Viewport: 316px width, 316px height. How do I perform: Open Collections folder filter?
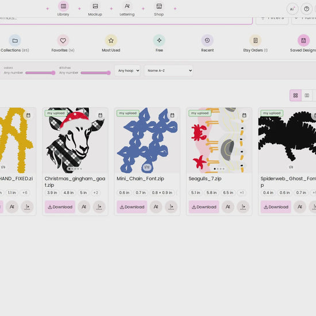coord(15,44)
